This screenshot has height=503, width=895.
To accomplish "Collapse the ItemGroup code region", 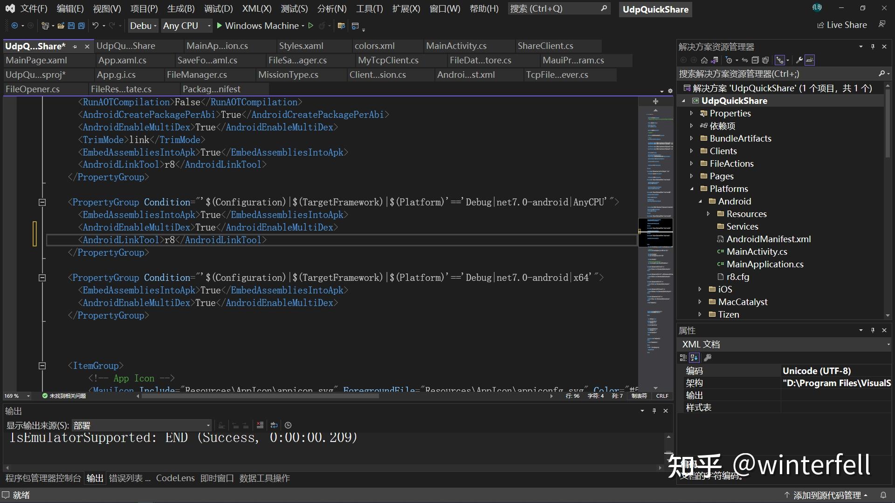I will 42,366.
